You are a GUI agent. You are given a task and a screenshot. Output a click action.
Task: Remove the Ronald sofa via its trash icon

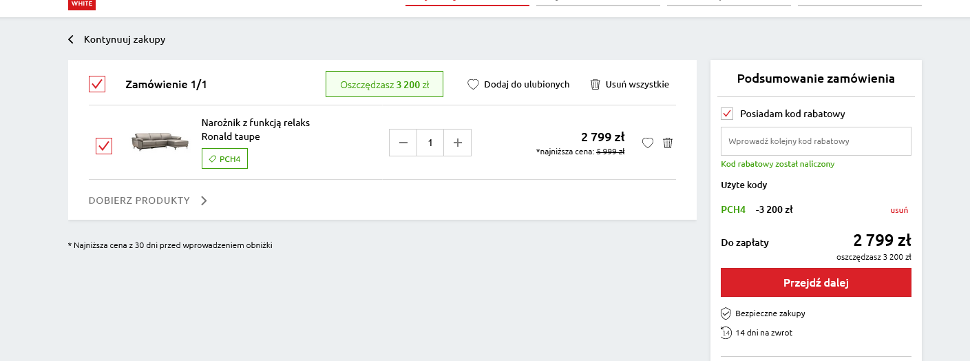tap(668, 143)
